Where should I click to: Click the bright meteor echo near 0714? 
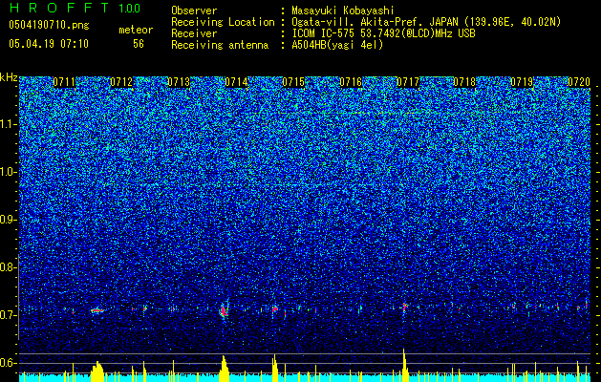[224, 310]
